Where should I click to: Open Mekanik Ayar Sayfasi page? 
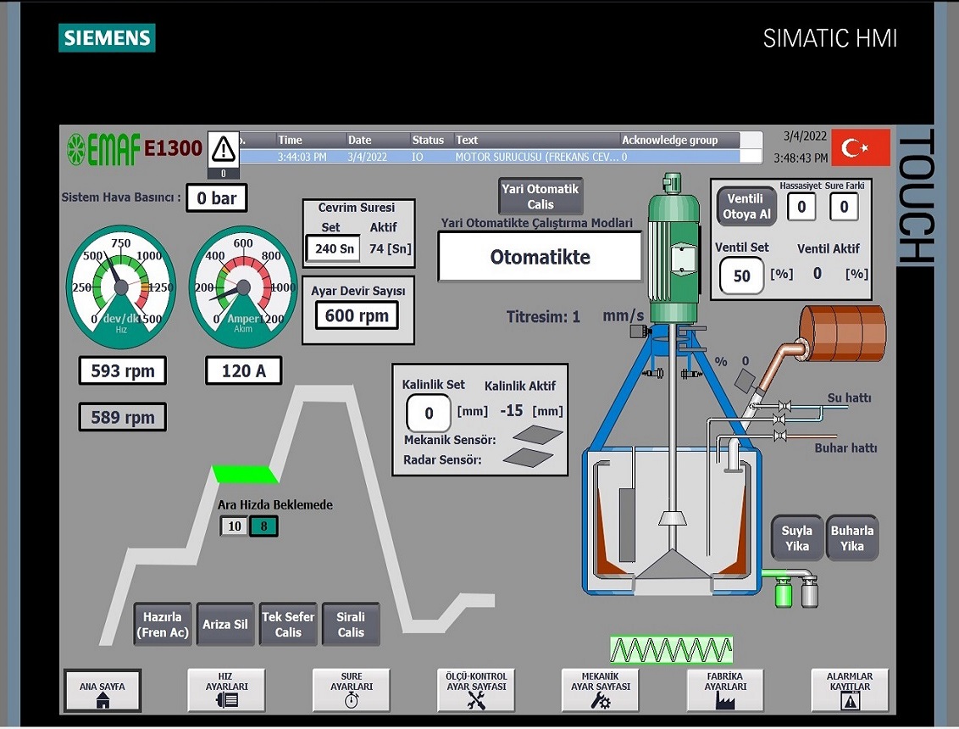point(601,691)
